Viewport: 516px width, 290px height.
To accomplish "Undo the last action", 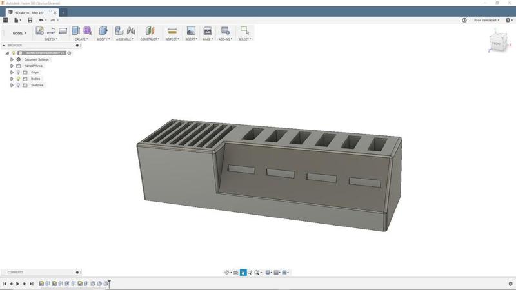I will pos(41,20).
